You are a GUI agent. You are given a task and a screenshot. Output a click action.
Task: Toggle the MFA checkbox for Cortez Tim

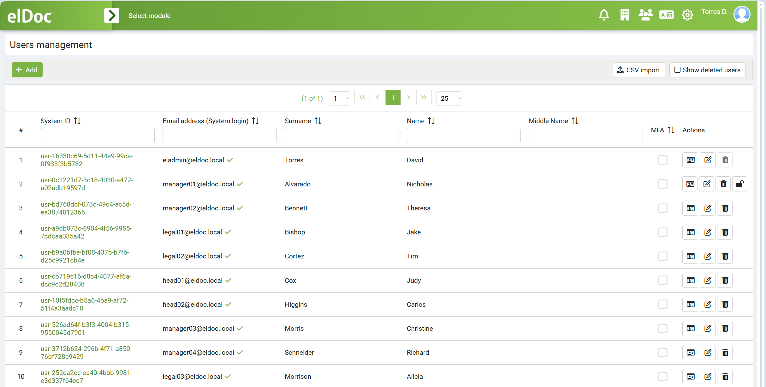pos(662,256)
